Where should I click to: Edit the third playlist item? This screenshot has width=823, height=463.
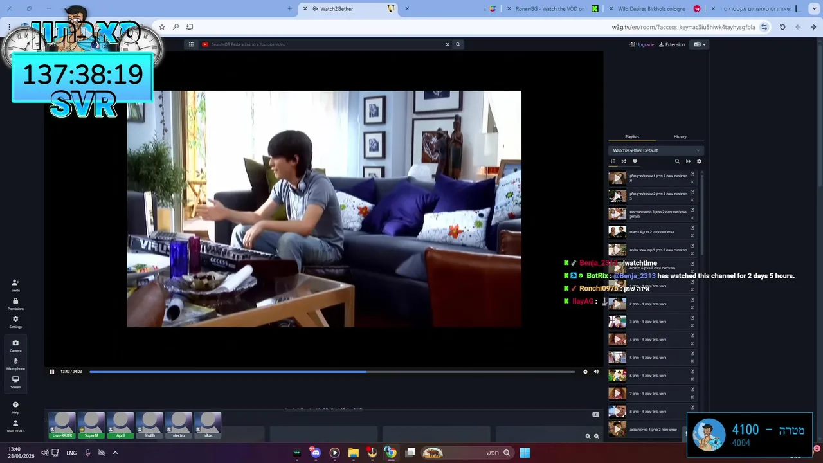click(692, 210)
